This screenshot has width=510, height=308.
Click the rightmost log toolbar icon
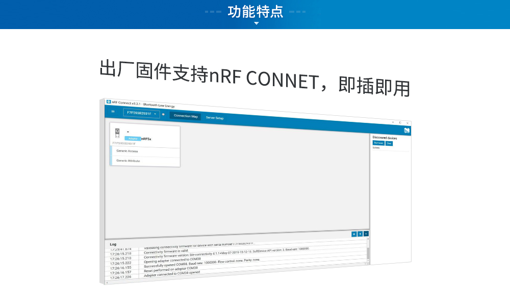[x=366, y=234]
